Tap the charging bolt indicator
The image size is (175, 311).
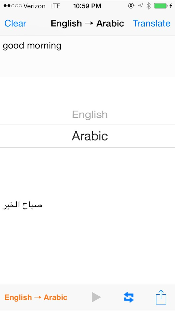point(171,6)
